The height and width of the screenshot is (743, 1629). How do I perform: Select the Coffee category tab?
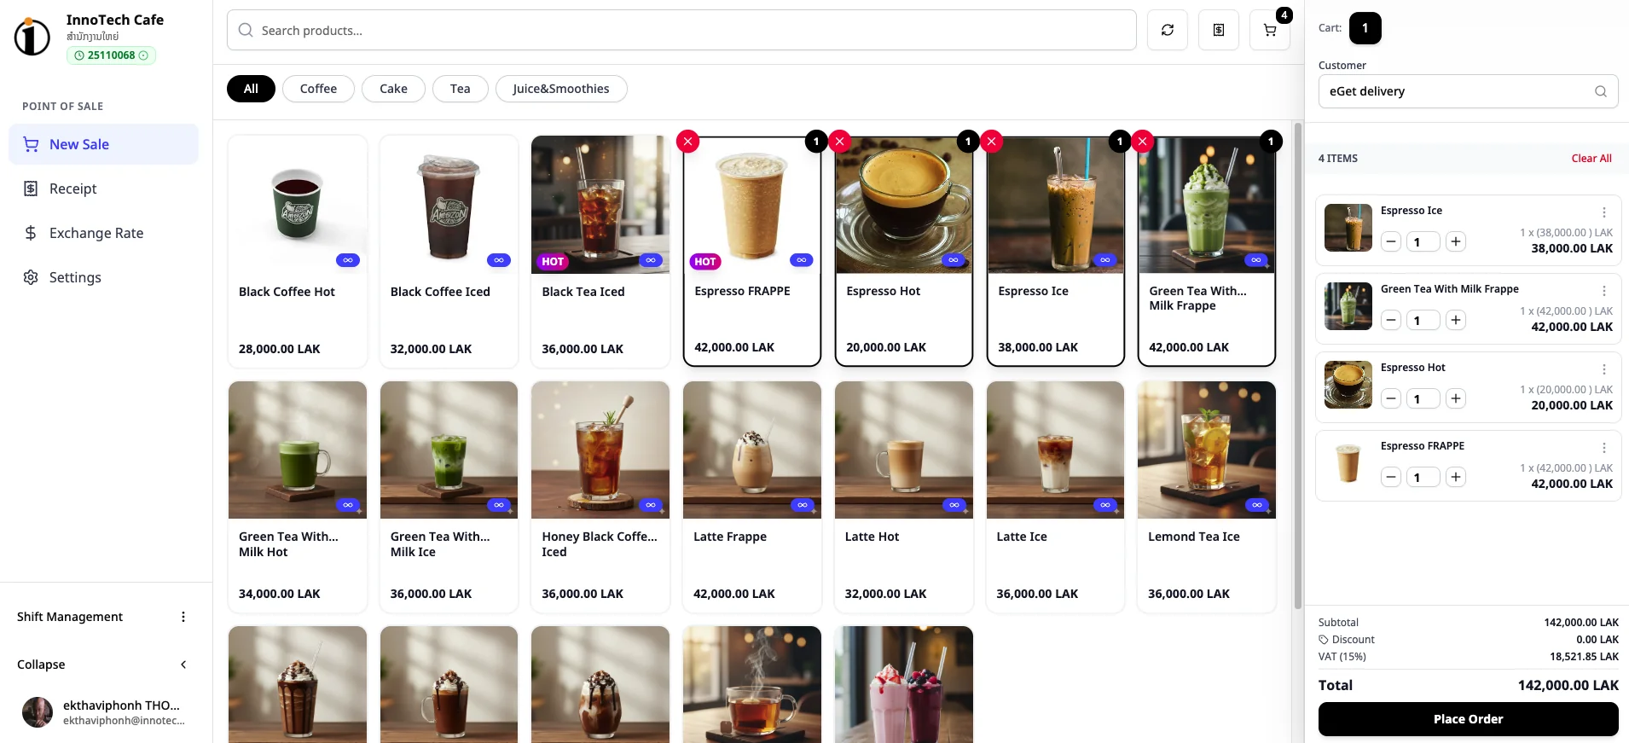pyautogui.click(x=318, y=89)
